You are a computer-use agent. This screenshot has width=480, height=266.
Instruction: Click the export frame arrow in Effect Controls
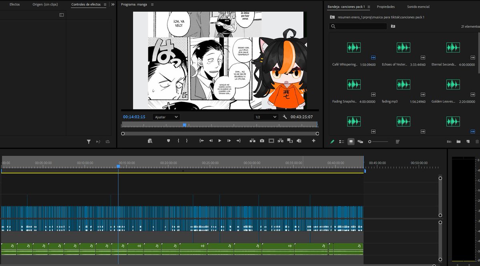pyautogui.click(x=108, y=141)
